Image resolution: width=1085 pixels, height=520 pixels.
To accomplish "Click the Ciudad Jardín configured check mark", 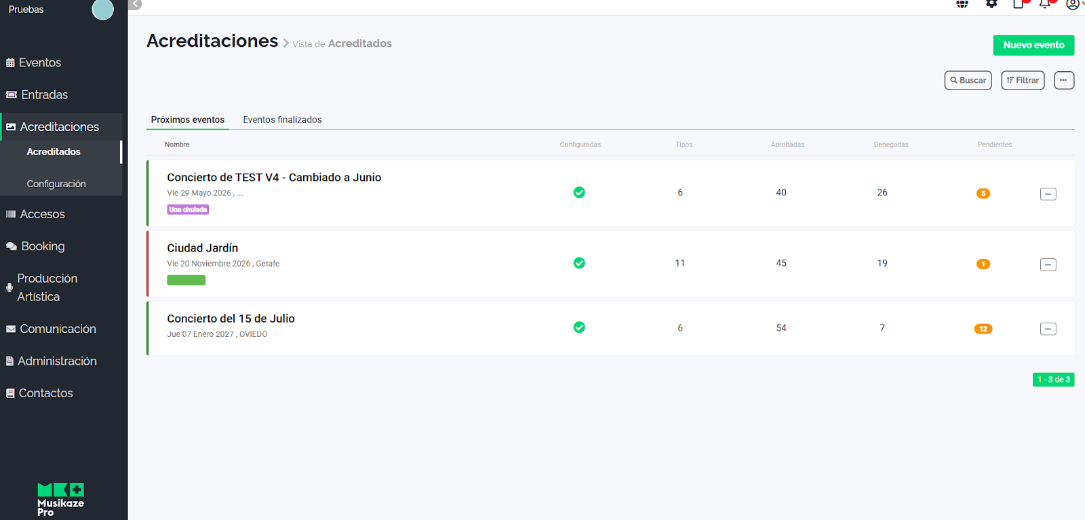I will tap(579, 263).
